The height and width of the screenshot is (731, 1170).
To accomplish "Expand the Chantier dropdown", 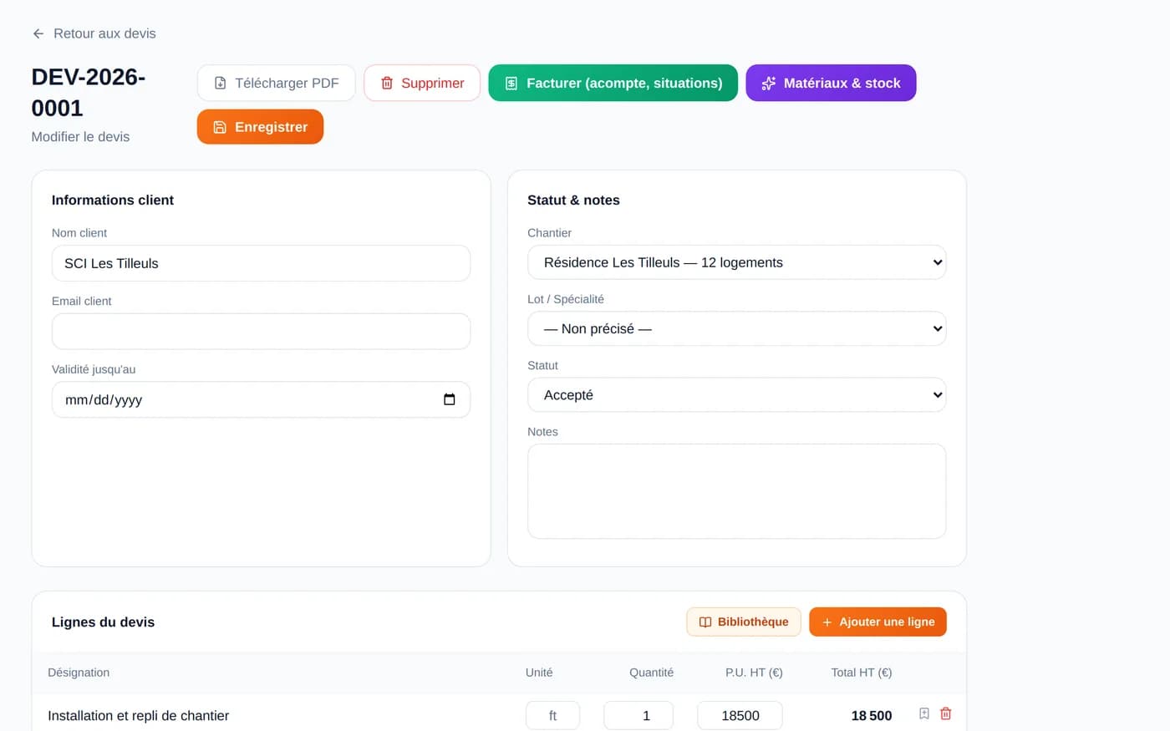I will click(736, 262).
